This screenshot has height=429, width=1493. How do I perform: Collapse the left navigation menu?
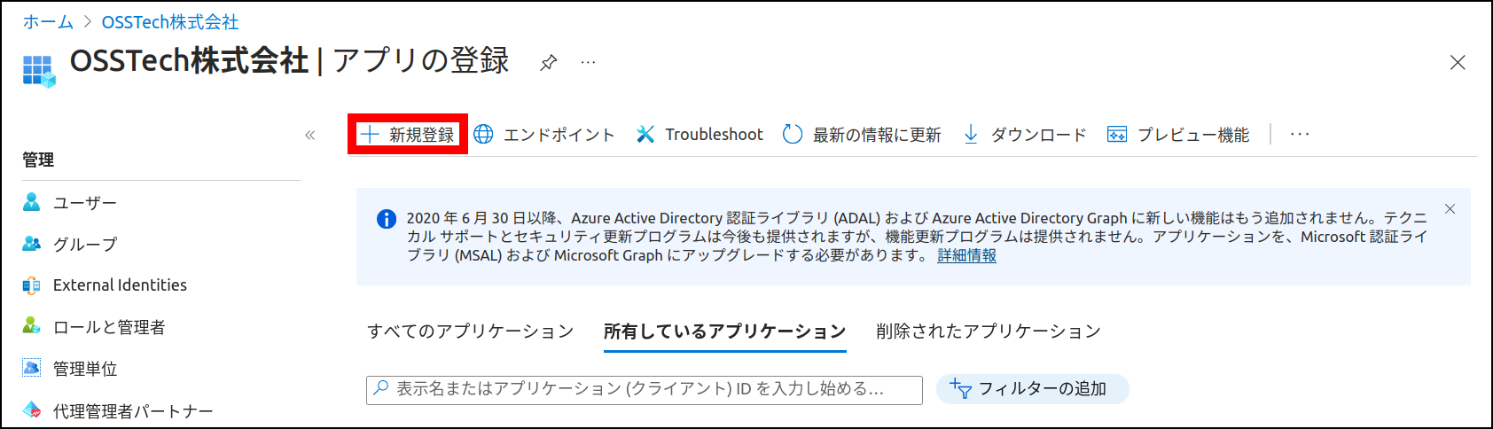pos(310,135)
